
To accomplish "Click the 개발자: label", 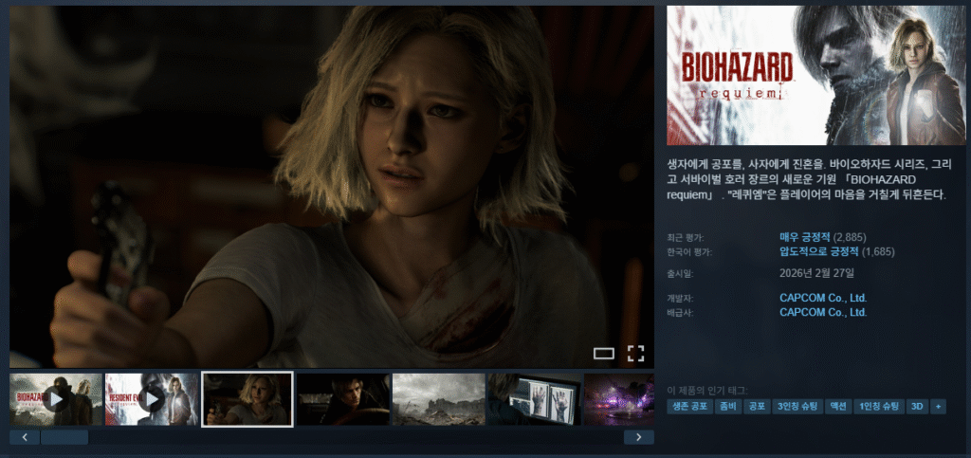I will [x=680, y=299].
